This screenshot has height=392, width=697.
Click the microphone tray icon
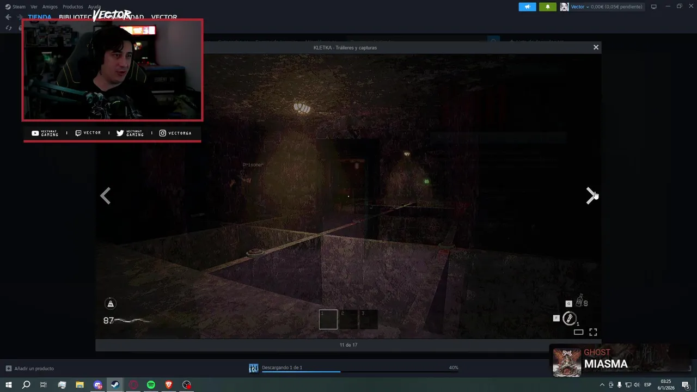pos(619,385)
